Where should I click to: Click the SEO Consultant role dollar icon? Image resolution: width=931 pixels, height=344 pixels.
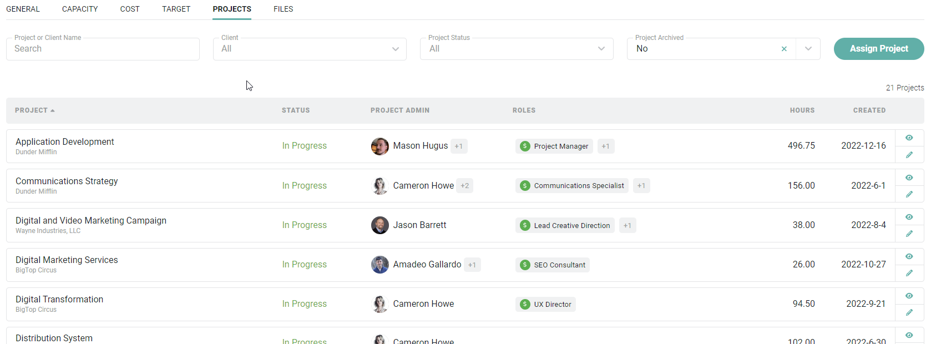525,265
